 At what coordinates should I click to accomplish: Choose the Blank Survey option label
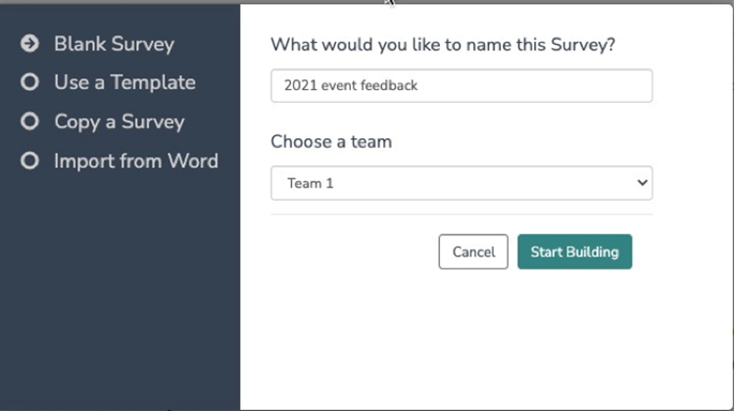tap(114, 43)
